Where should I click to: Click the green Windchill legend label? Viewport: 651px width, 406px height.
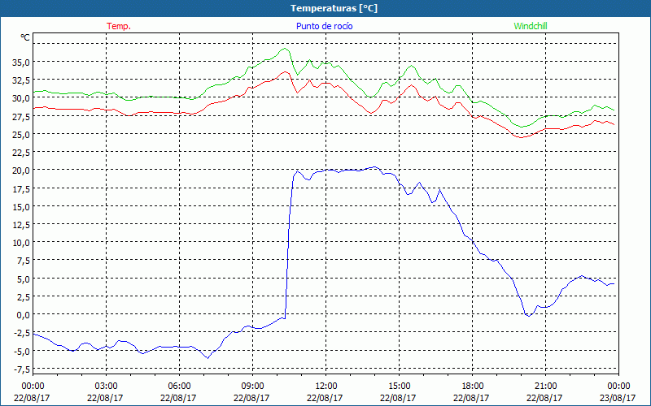click(x=531, y=26)
